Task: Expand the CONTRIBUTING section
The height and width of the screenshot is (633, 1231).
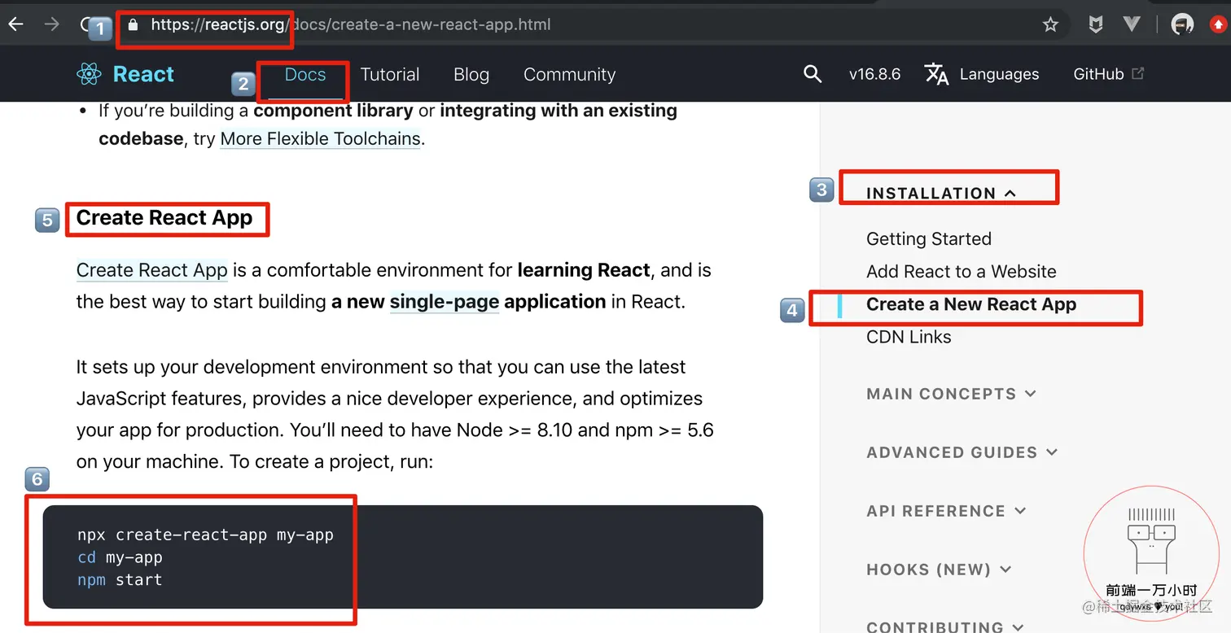Action: [x=945, y=626]
